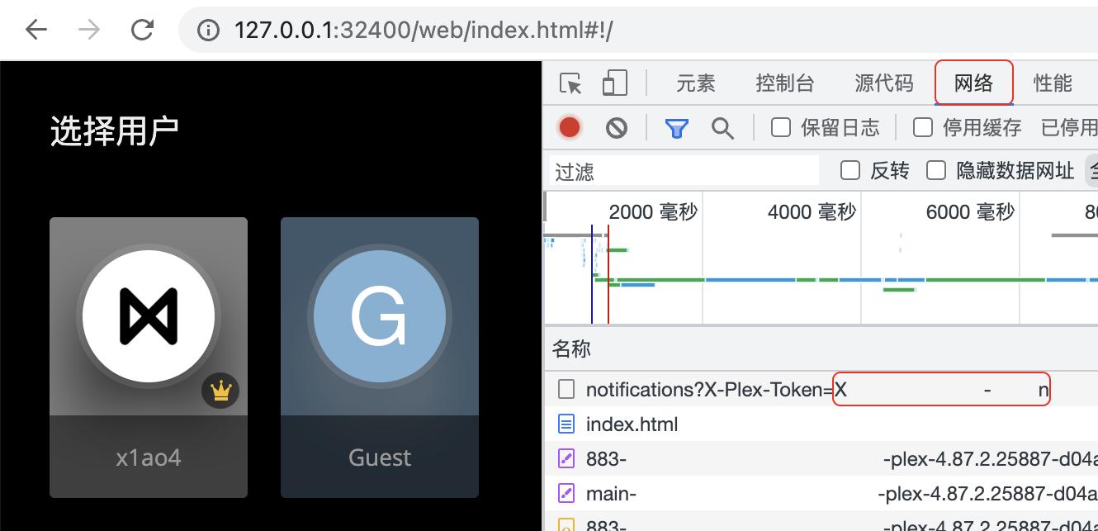
Task: Click the site information icon in address bar
Action: pyautogui.click(x=207, y=30)
